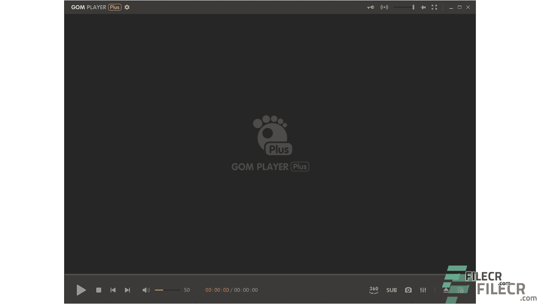The height and width of the screenshot is (304, 540).
Task: Toggle always-on-top with the pin icon
Action: pos(423,7)
